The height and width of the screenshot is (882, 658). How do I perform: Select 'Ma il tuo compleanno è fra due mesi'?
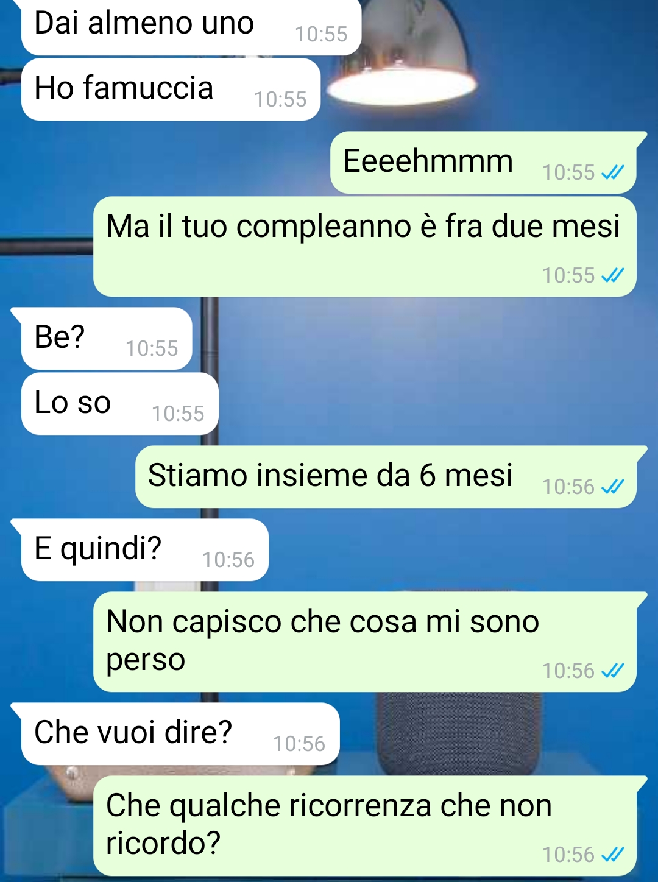[365, 247]
